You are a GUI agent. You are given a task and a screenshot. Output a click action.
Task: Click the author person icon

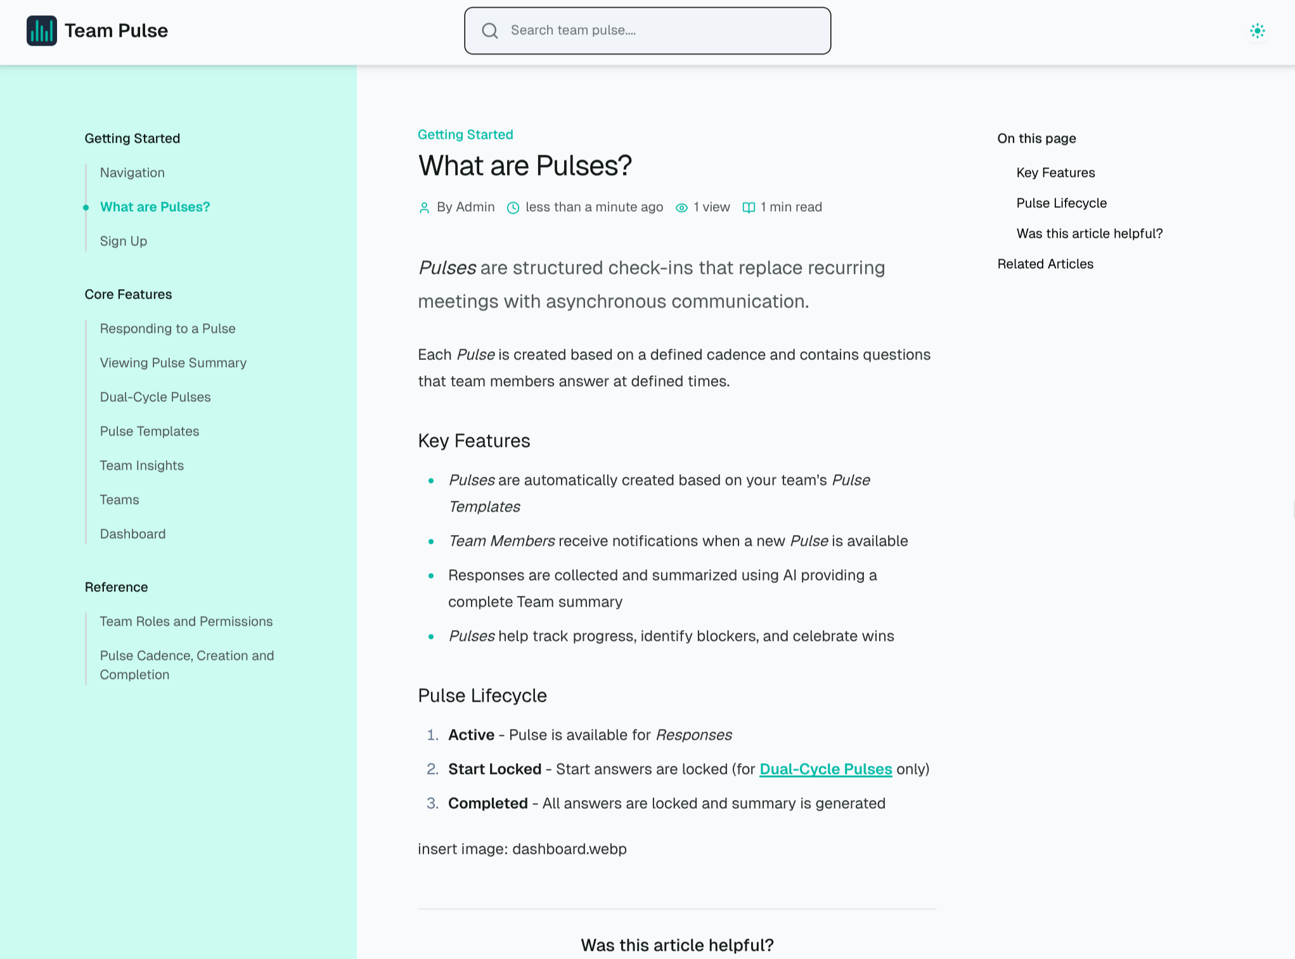click(424, 207)
